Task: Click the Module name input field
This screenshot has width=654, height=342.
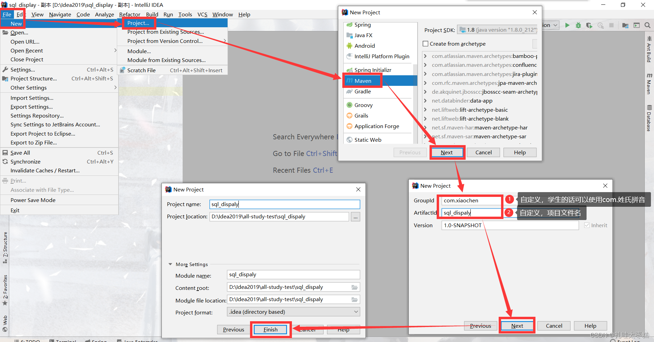Action: tap(293, 275)
